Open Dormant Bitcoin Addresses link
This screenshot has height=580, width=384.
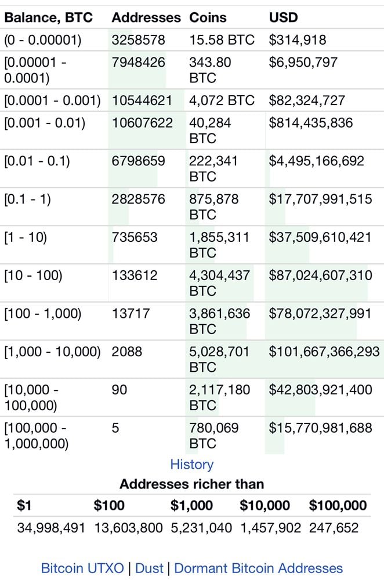coord(258,568)
